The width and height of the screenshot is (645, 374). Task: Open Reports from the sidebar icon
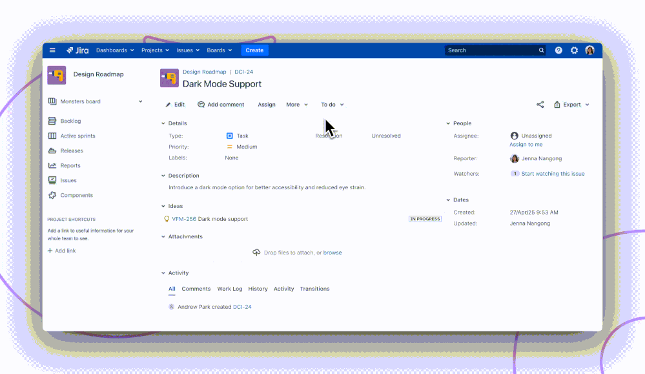[x=52, y=165]
